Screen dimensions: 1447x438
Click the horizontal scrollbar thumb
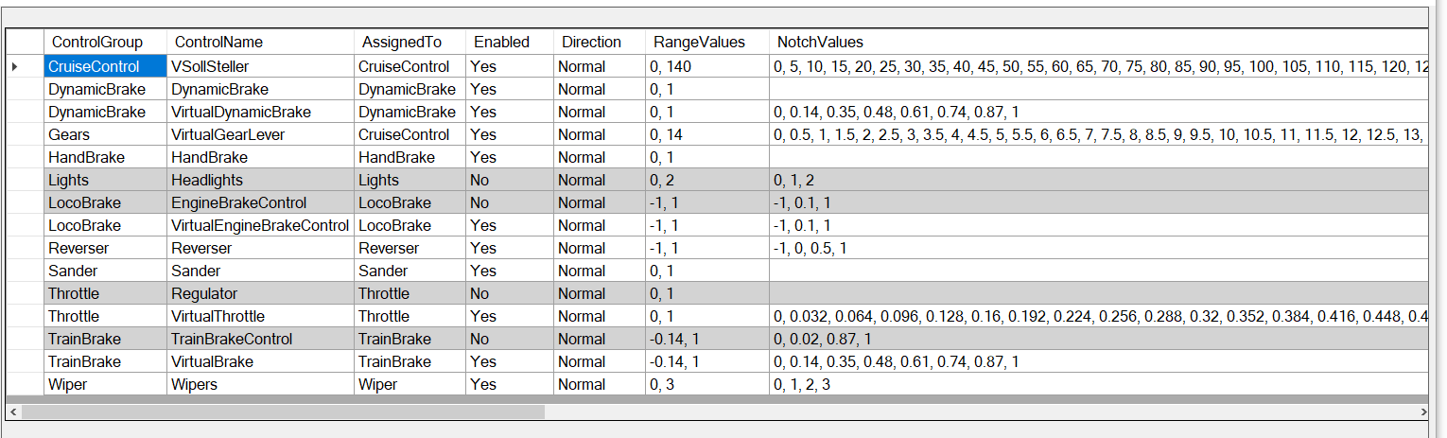(284, 412)
